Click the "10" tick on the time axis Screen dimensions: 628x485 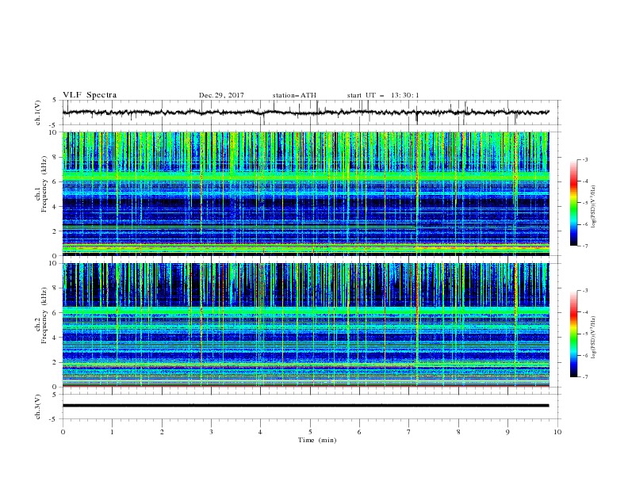[x=557, y=432]
